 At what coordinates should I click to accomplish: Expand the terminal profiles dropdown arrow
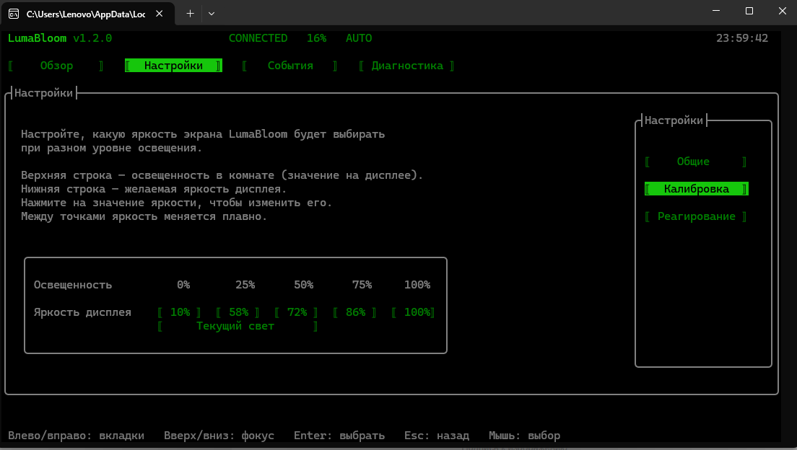212,14
